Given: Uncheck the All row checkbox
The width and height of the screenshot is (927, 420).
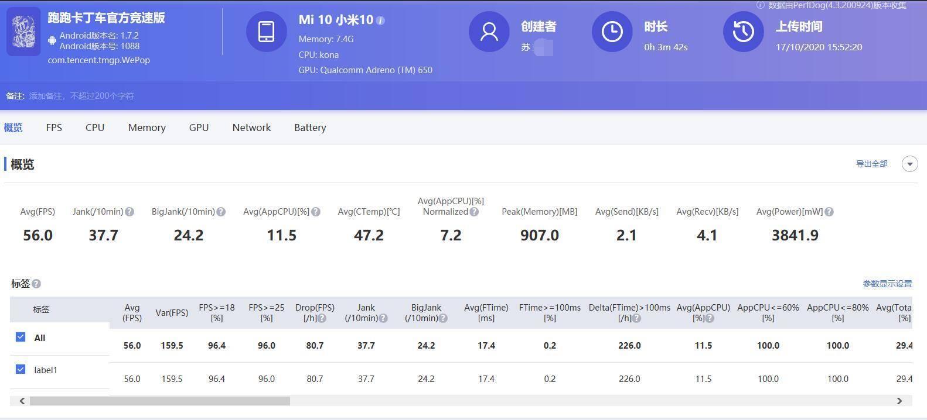Looking at the screenshot, I should point(21,337).
